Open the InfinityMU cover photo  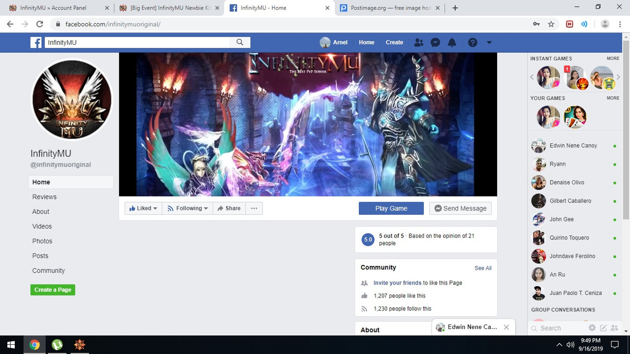308,124
